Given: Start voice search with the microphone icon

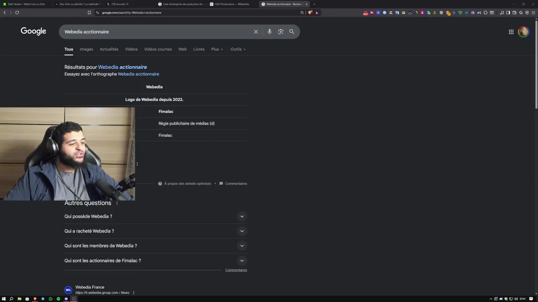Looking at the screenshot, I should 269,32.
